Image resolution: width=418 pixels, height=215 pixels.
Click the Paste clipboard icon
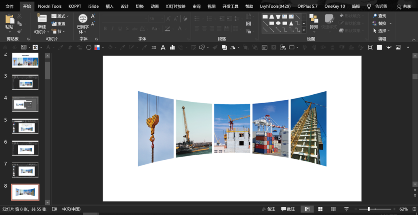[x=10, y=19]
